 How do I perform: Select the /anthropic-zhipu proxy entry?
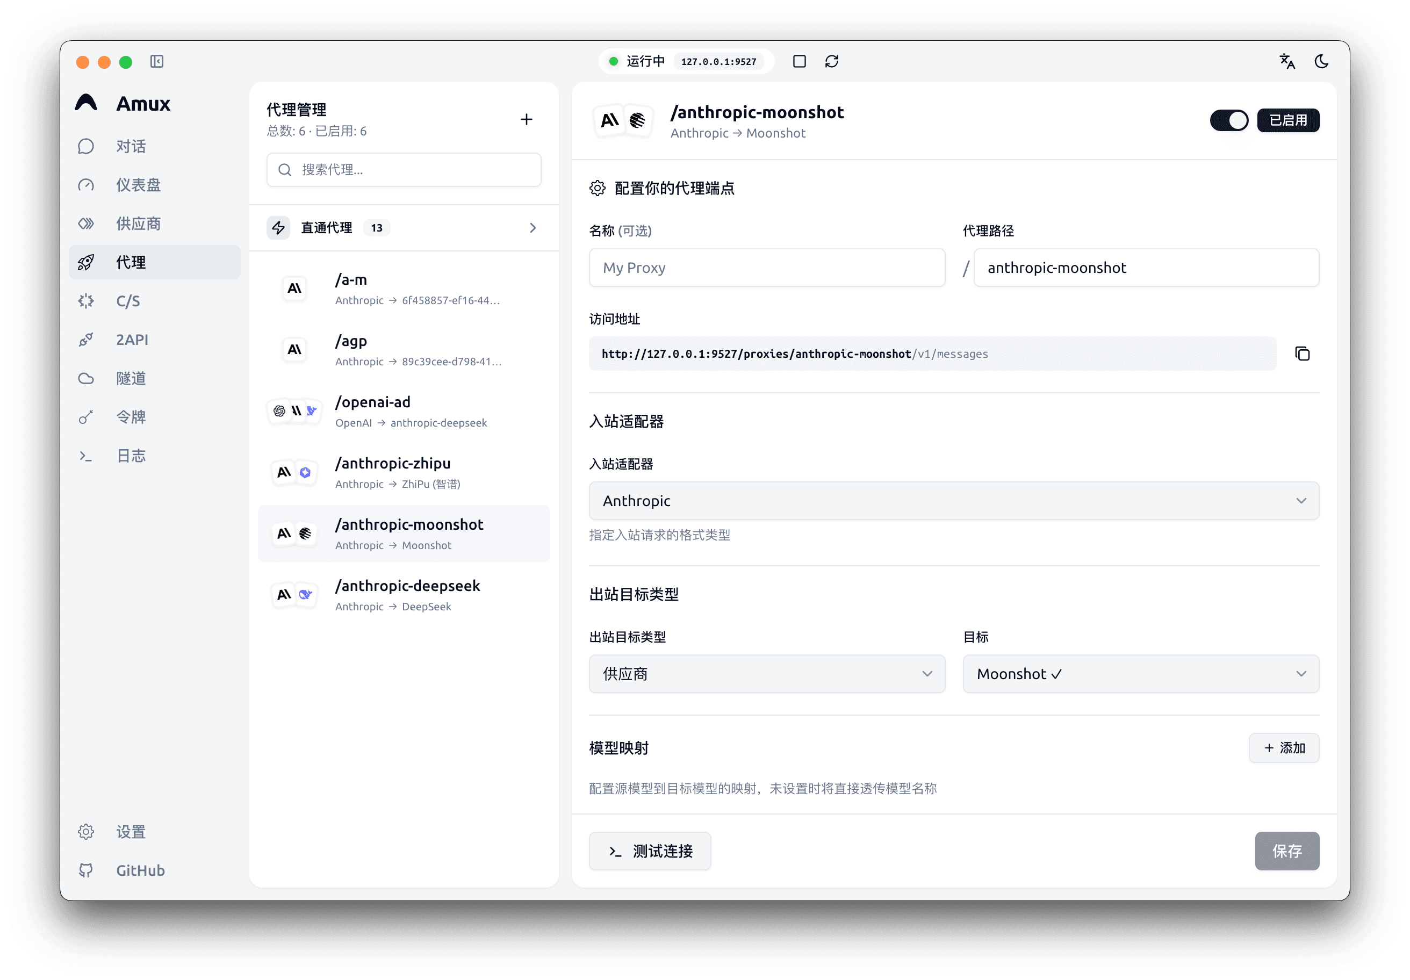(x=404, y=473)
